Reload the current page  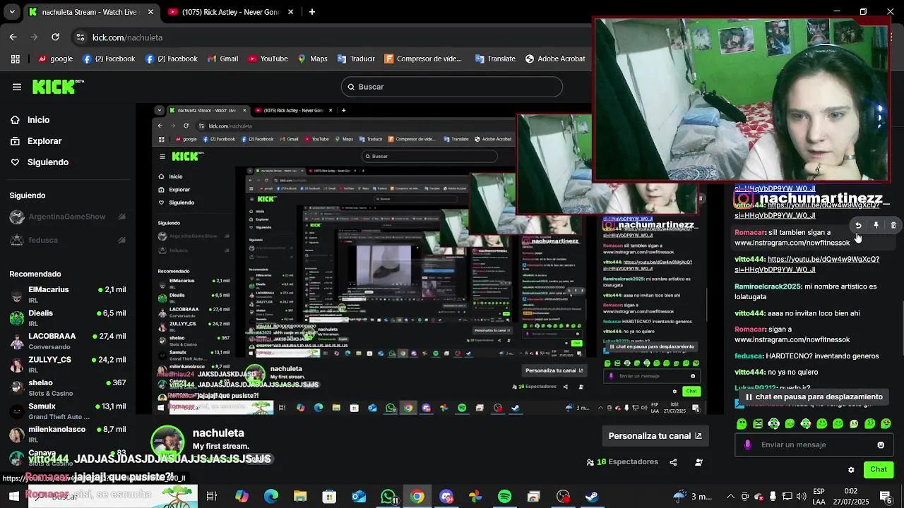[x=55, y=37]
